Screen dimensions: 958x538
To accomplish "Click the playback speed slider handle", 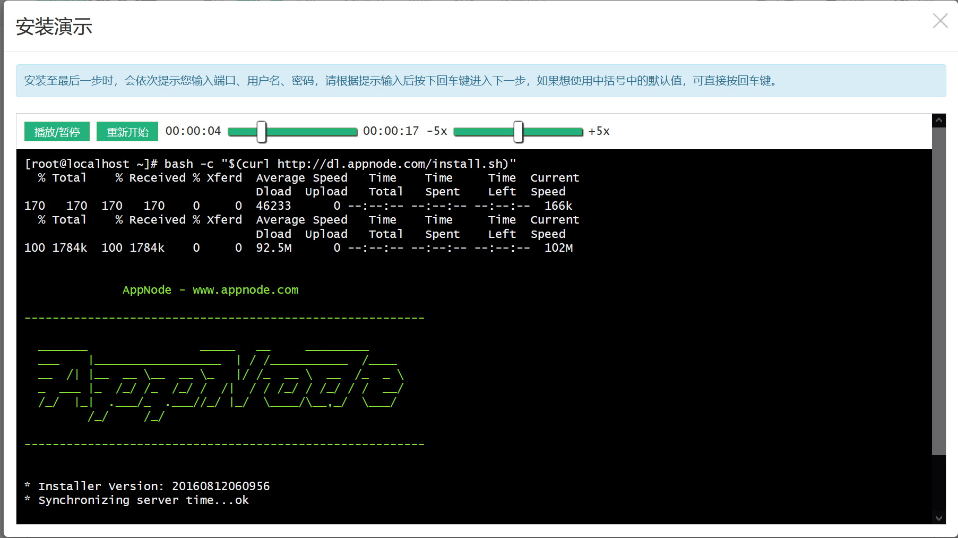I will pyautogui.click(x=518, y=132).
